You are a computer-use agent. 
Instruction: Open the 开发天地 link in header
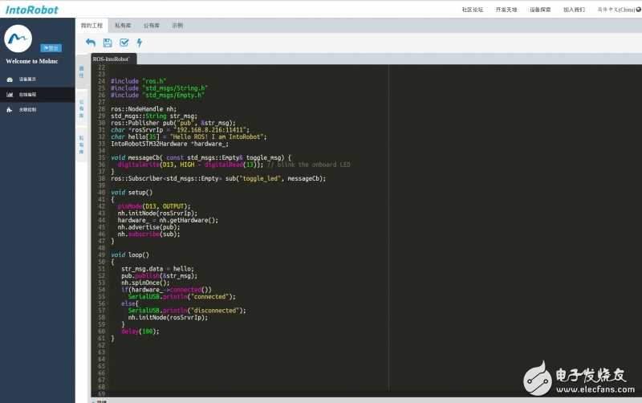coord(506,10)
